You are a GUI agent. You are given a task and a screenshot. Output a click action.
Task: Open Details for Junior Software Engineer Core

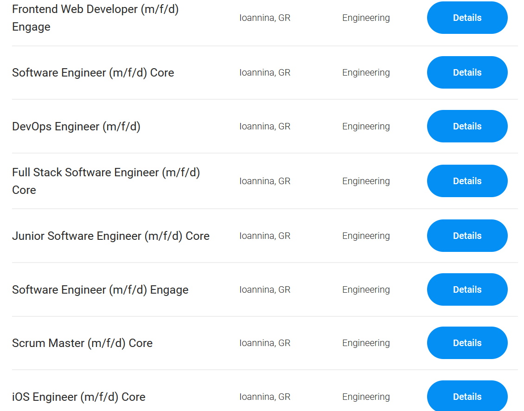pyautogui.click(x=467, y=236)
